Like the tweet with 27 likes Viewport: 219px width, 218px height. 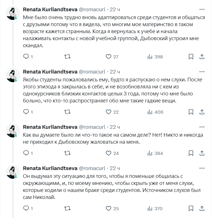(112, 57)
